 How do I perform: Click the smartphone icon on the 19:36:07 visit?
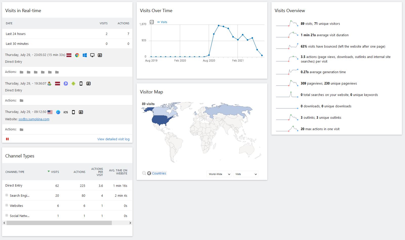click(81, 84)
